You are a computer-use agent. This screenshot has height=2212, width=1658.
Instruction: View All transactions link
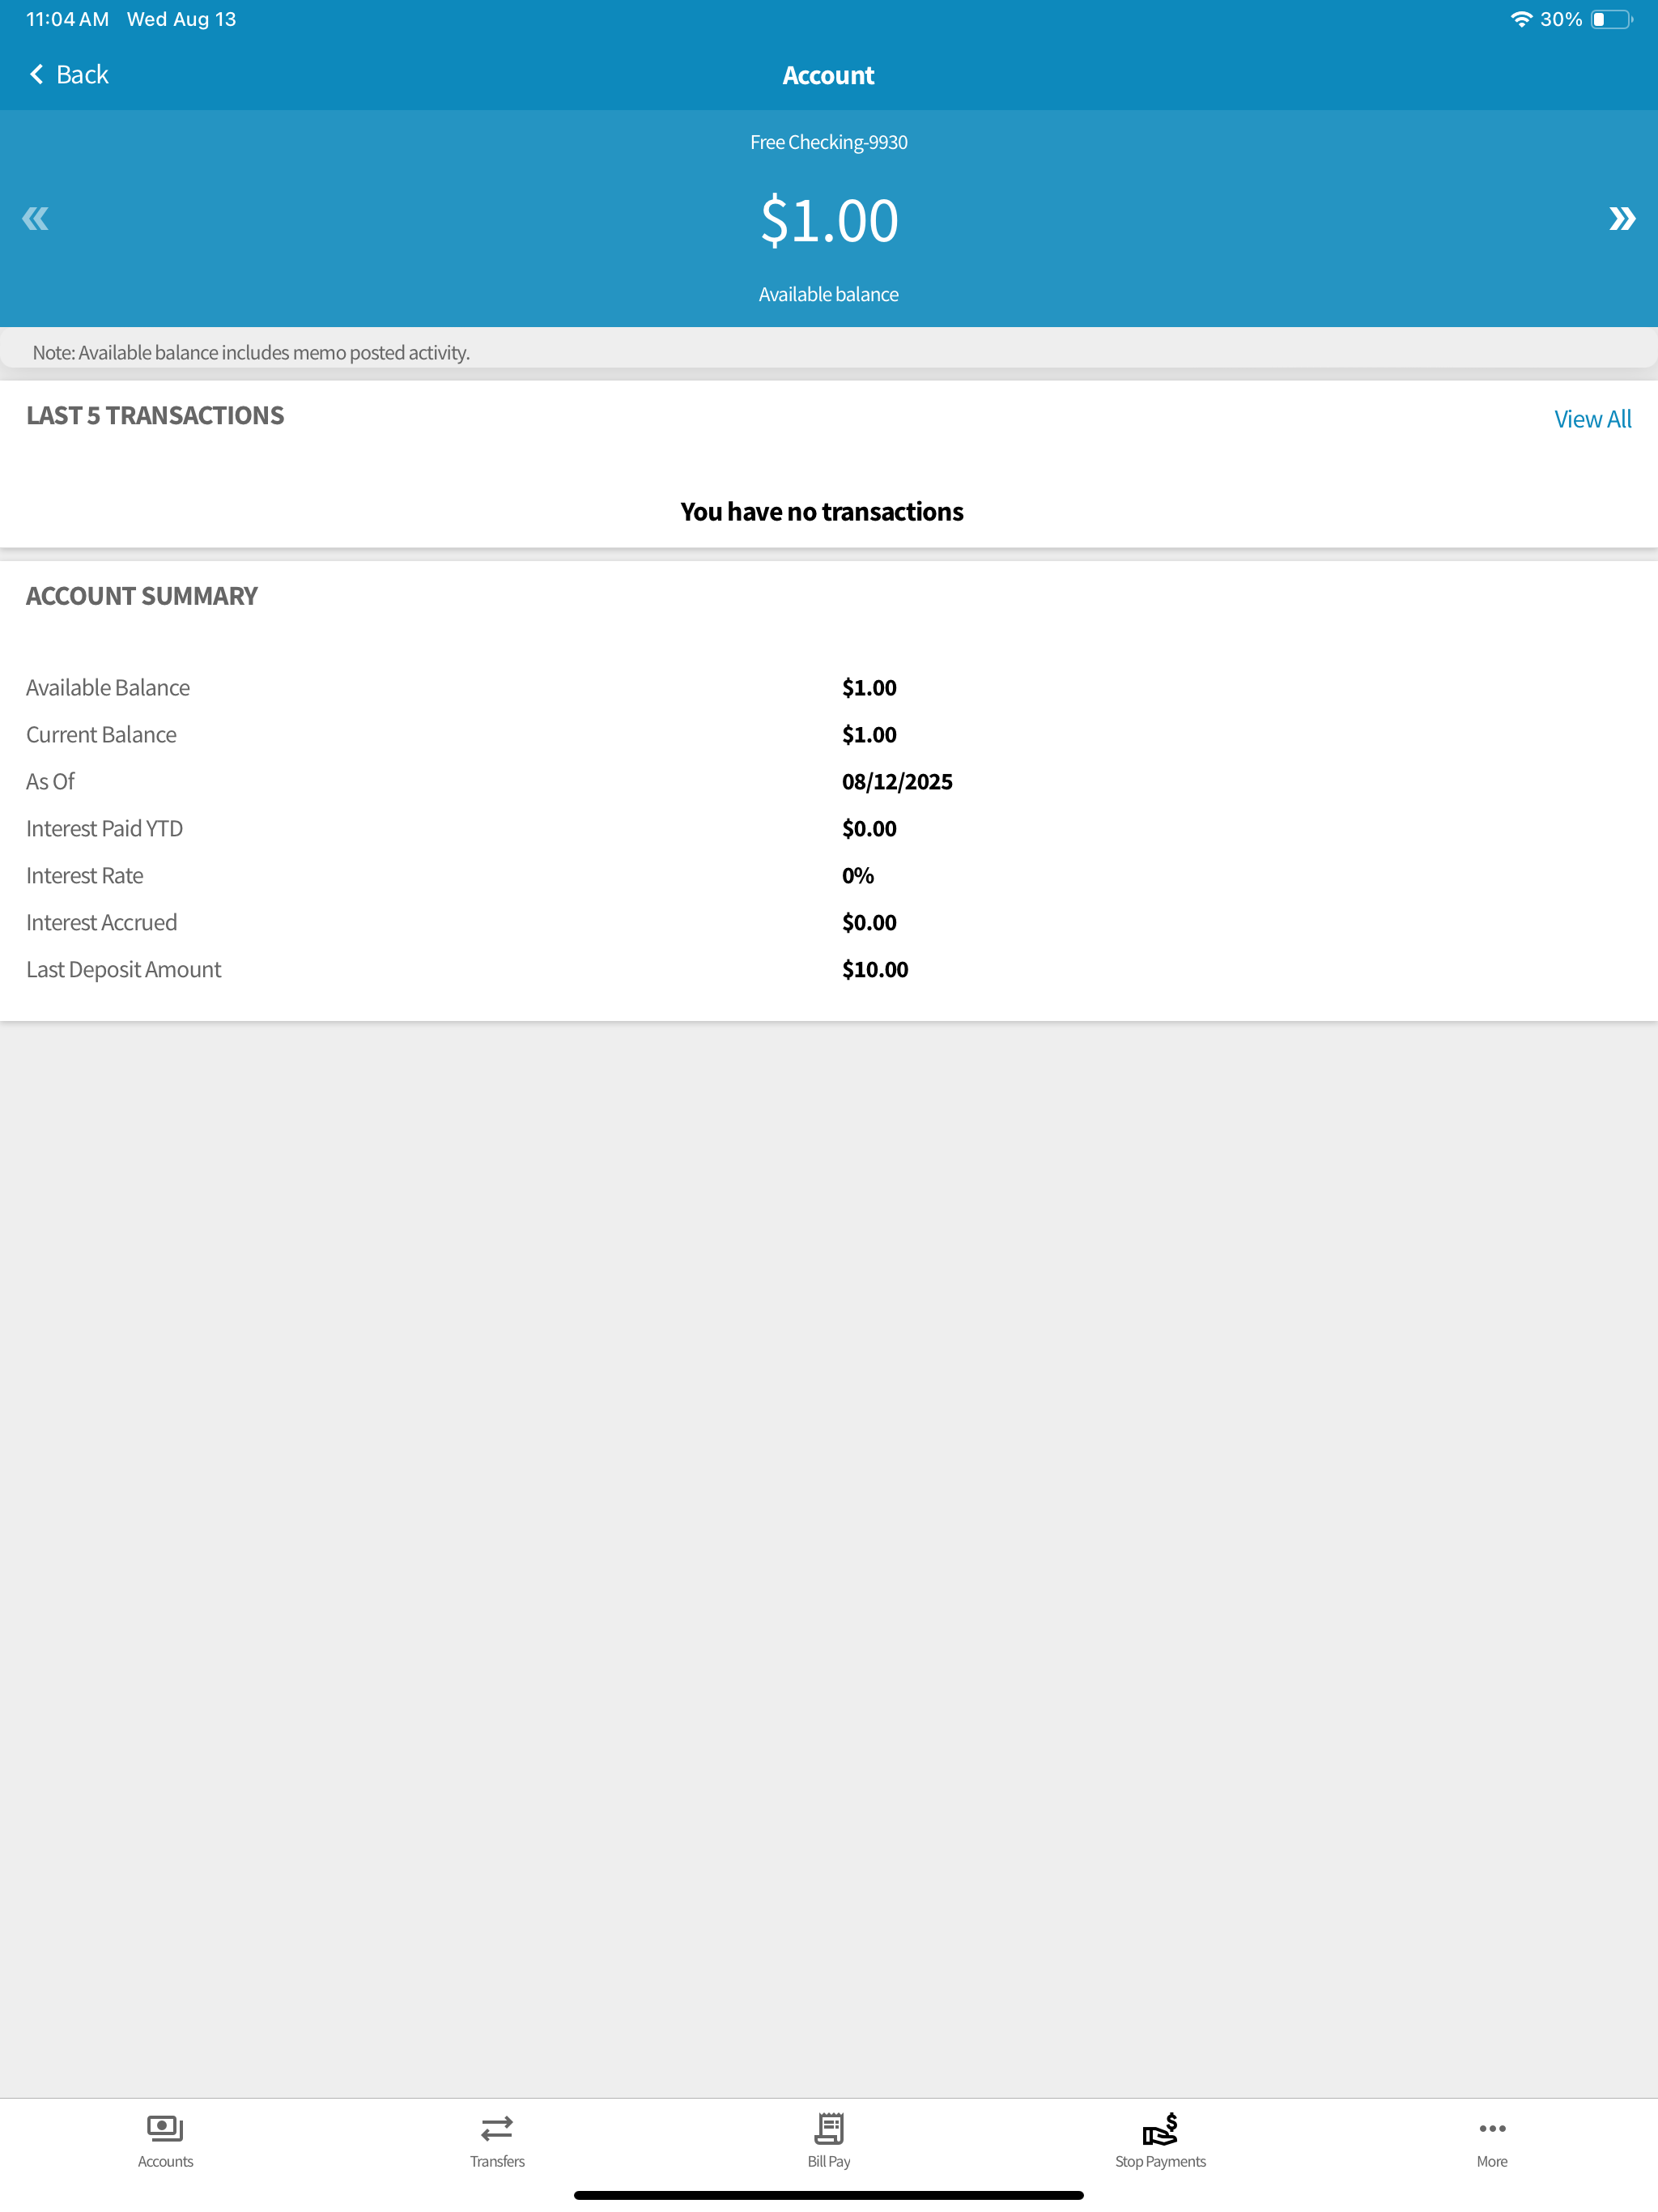point(1592,419)
